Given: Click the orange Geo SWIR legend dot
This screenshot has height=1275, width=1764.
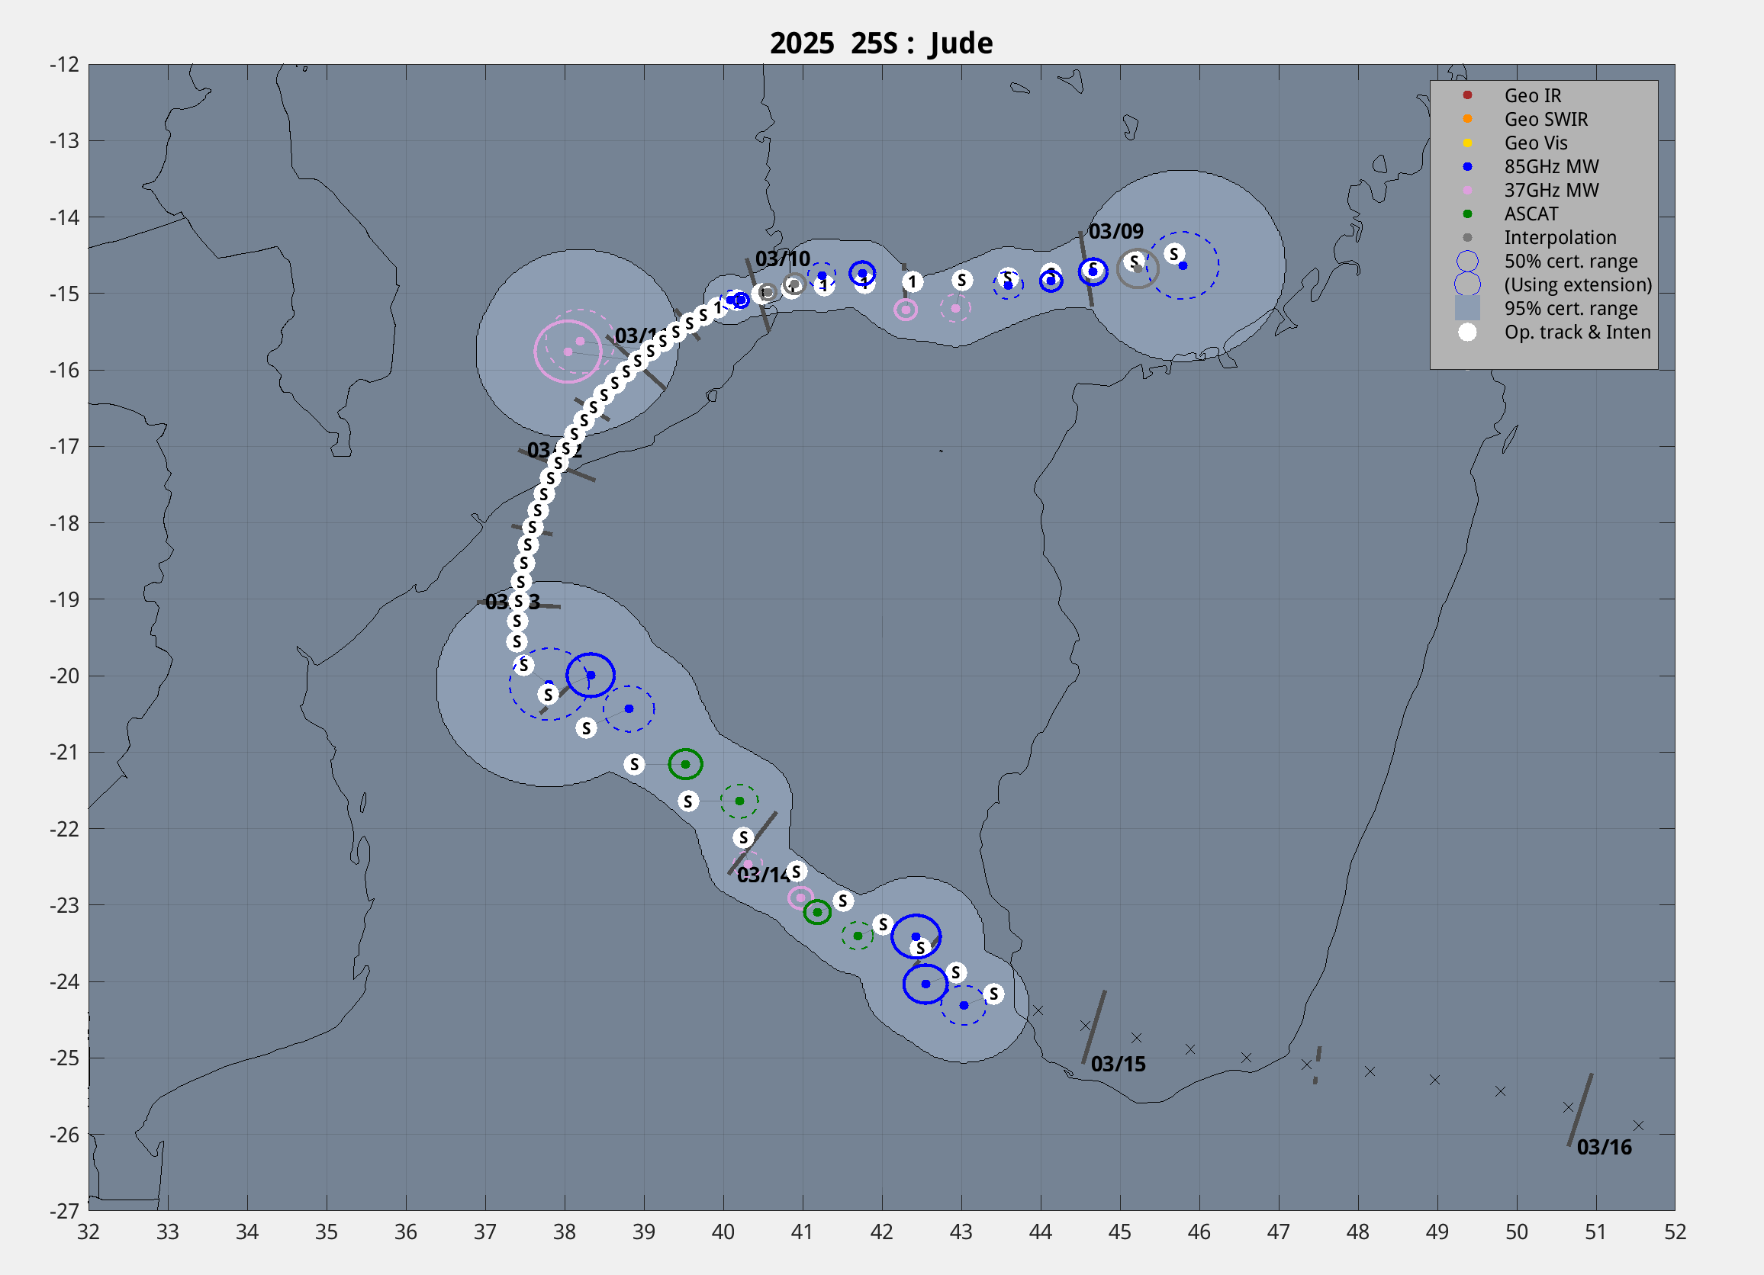Looking at the screenshot, I should point(1467,119).
